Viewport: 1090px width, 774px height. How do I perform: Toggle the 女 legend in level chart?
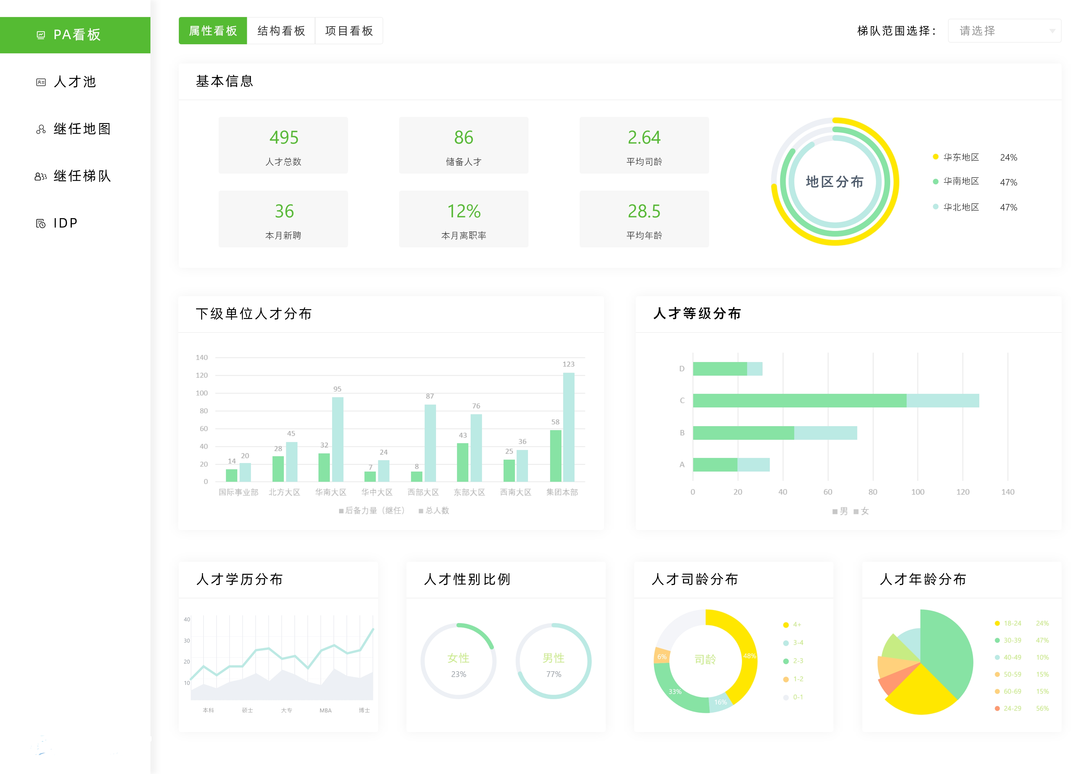point(861,511)
